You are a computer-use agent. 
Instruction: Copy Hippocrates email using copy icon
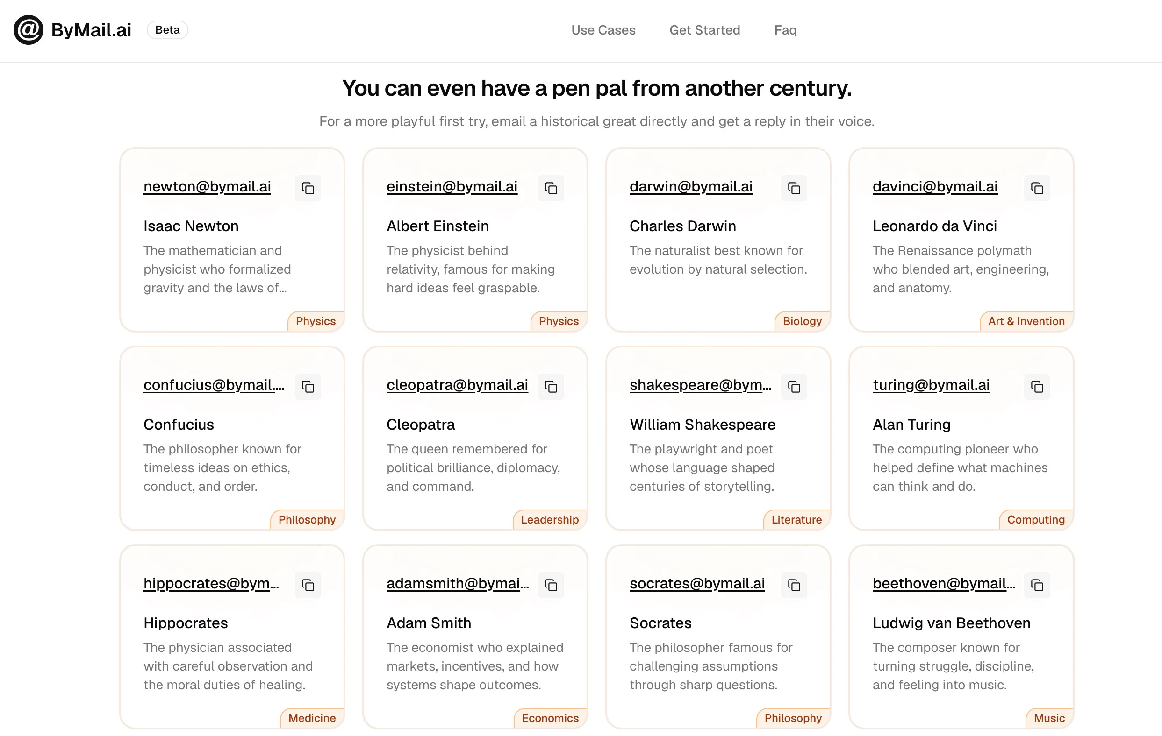pyautogui.click(x=308, y=585)
